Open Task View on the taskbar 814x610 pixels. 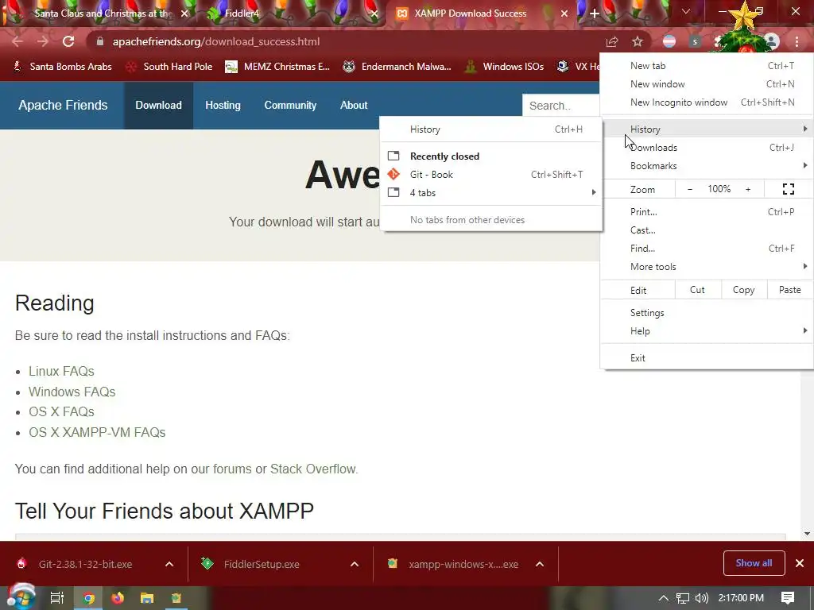tap(56, 598)
